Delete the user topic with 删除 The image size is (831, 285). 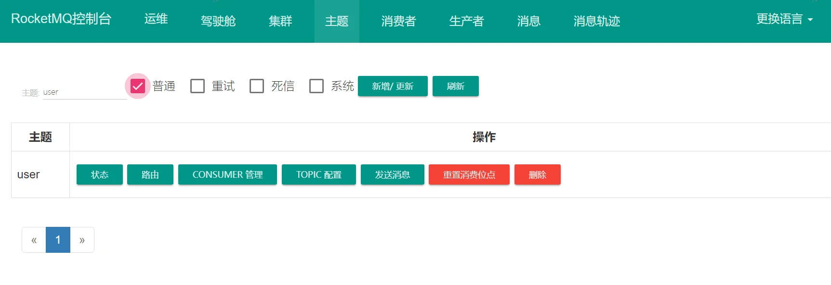coord(537,174)
